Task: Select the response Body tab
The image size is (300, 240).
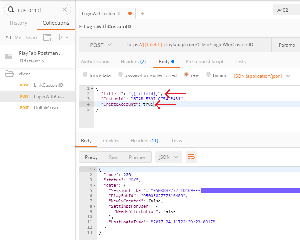Action: [86, 141]
